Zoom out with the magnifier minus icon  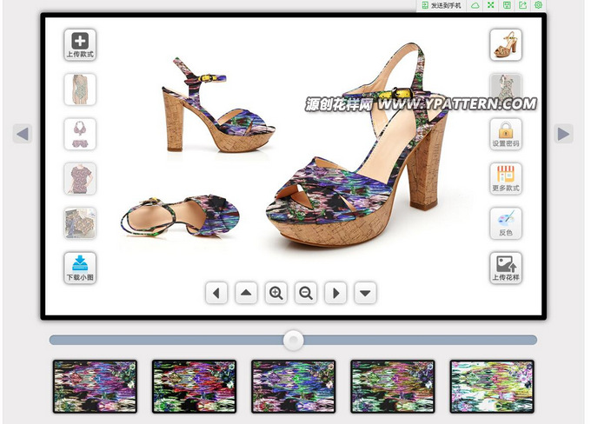tap(306, 293)
